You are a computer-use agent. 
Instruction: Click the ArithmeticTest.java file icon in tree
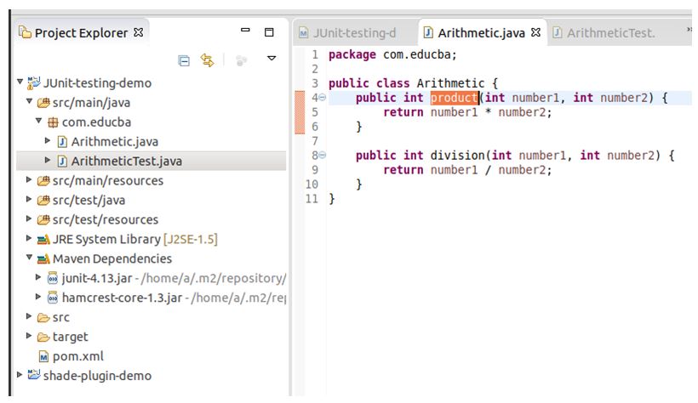62,162
